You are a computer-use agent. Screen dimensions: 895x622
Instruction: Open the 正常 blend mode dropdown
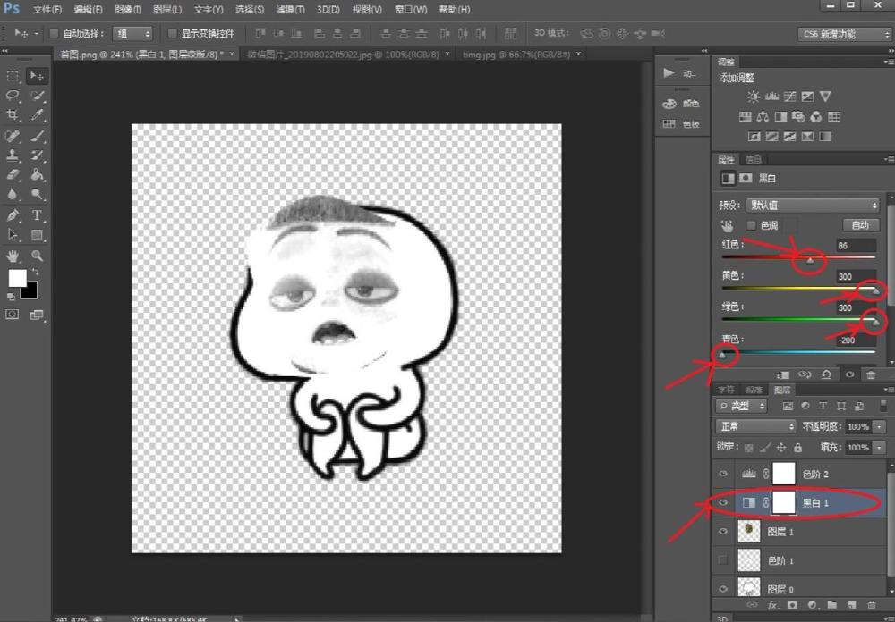(755, 426)
